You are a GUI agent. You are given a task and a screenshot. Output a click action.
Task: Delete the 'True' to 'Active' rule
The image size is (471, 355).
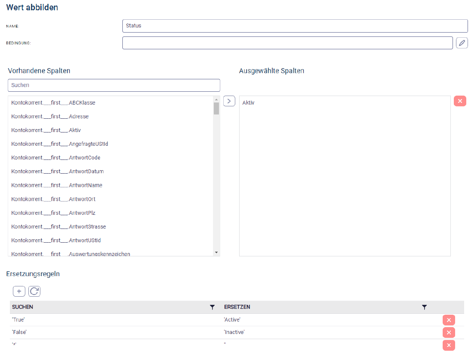[449, 320]
